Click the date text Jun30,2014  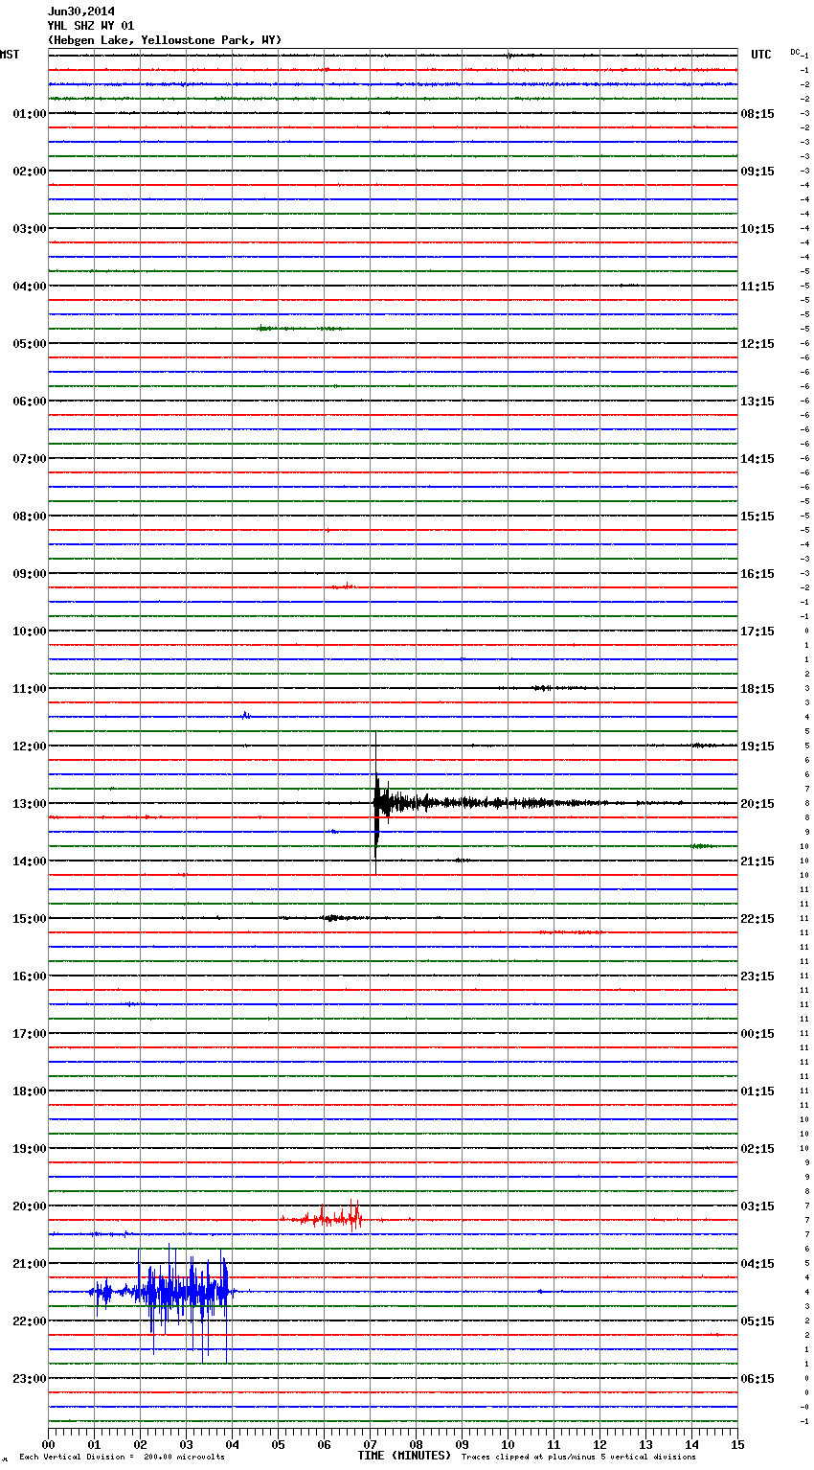tap(81, 11)
